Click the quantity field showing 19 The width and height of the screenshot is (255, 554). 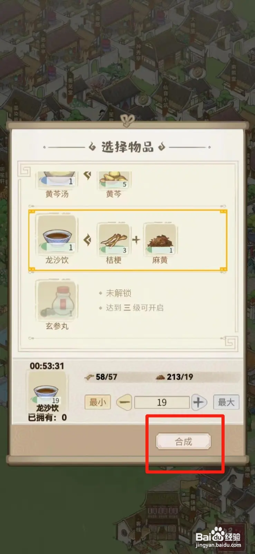coord(162,402)
